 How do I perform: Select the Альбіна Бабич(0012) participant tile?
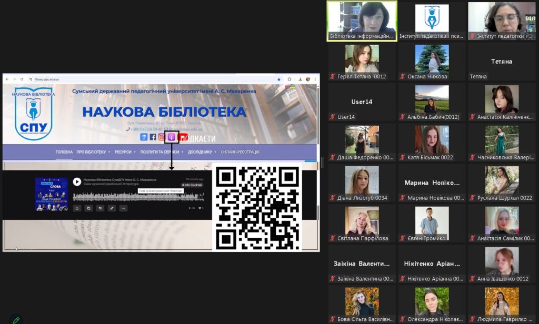[x=432, y=103]
